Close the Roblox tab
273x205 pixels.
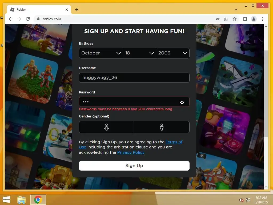pos(66,10)
